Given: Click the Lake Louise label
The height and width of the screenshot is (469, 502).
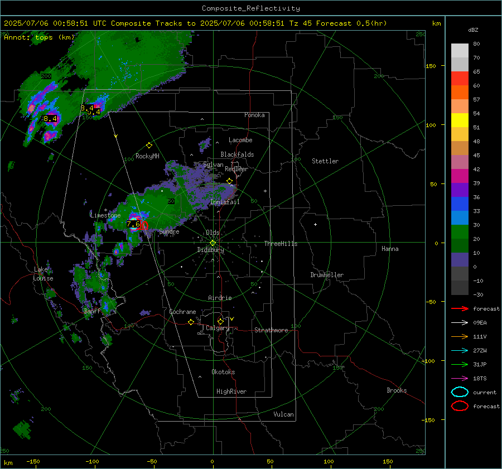Looking at the screenshot, I should (x=43, y=274).
